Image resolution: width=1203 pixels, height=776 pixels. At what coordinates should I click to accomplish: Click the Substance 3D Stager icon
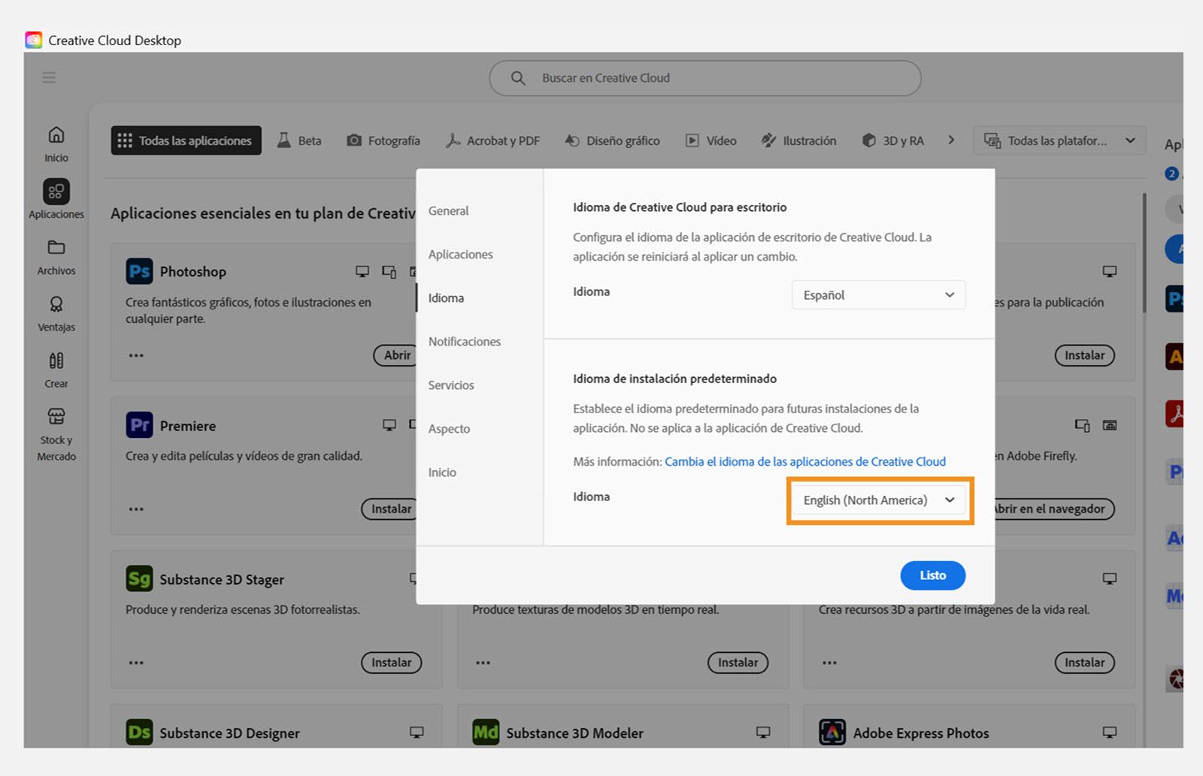[x=139, y=579]
